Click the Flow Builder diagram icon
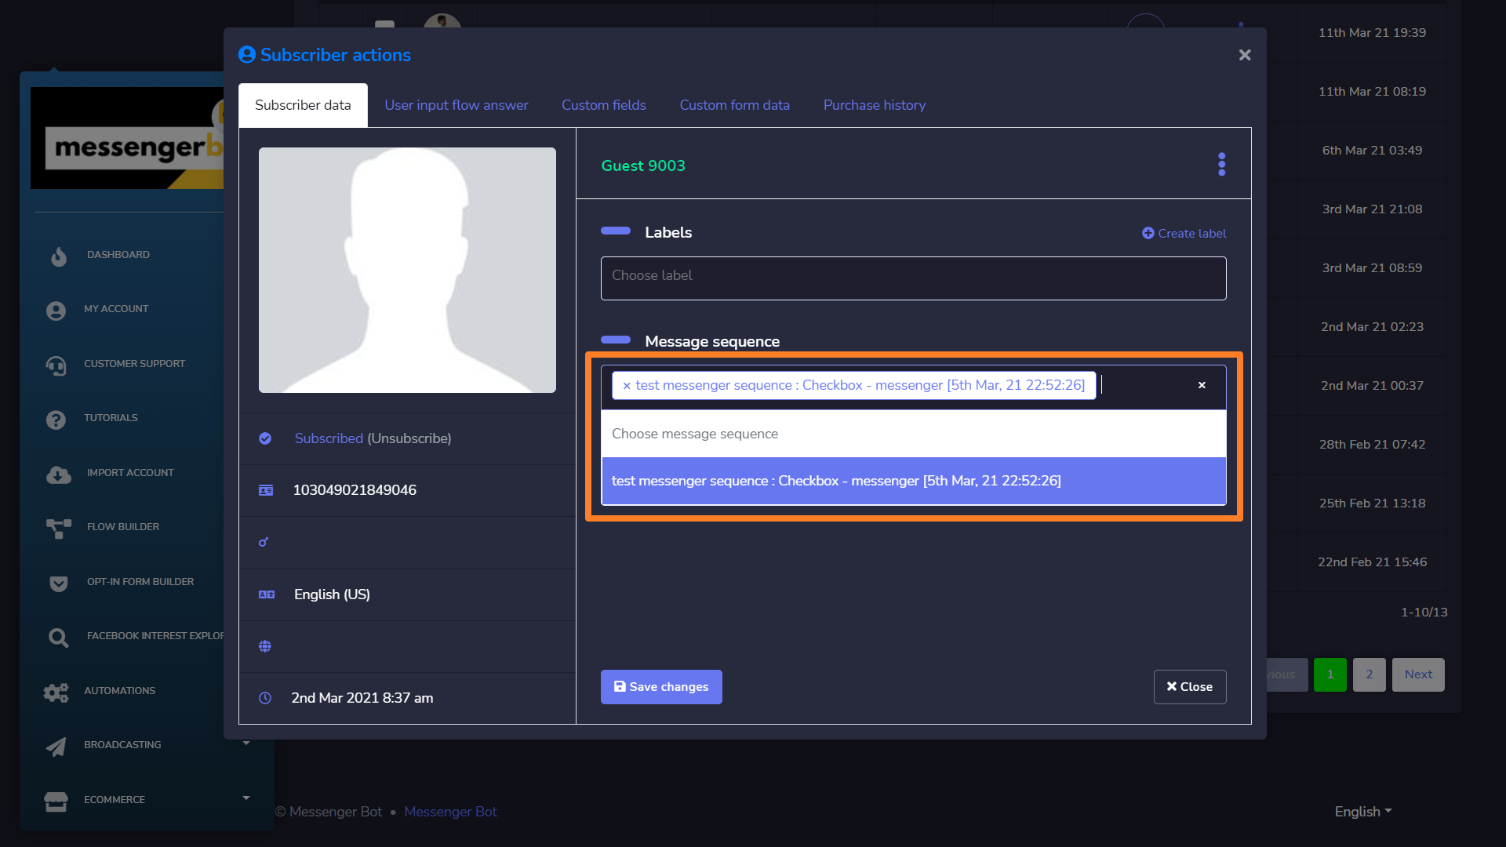 59,529
